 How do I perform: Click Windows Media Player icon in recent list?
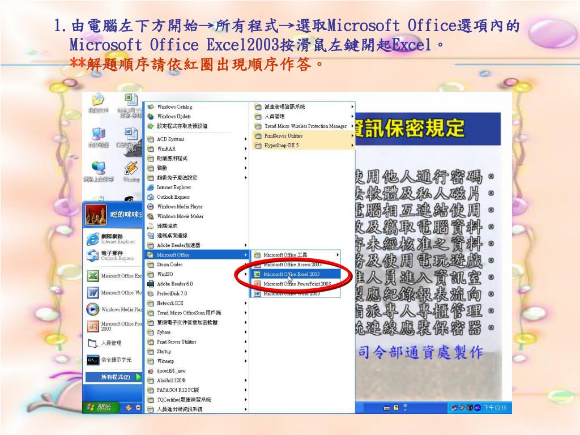(x=92, y=309)
